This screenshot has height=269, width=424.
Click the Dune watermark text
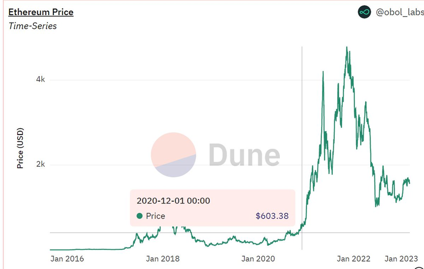click(244, 155)
